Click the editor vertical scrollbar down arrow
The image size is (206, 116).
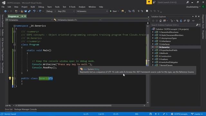tap(148, 102)
